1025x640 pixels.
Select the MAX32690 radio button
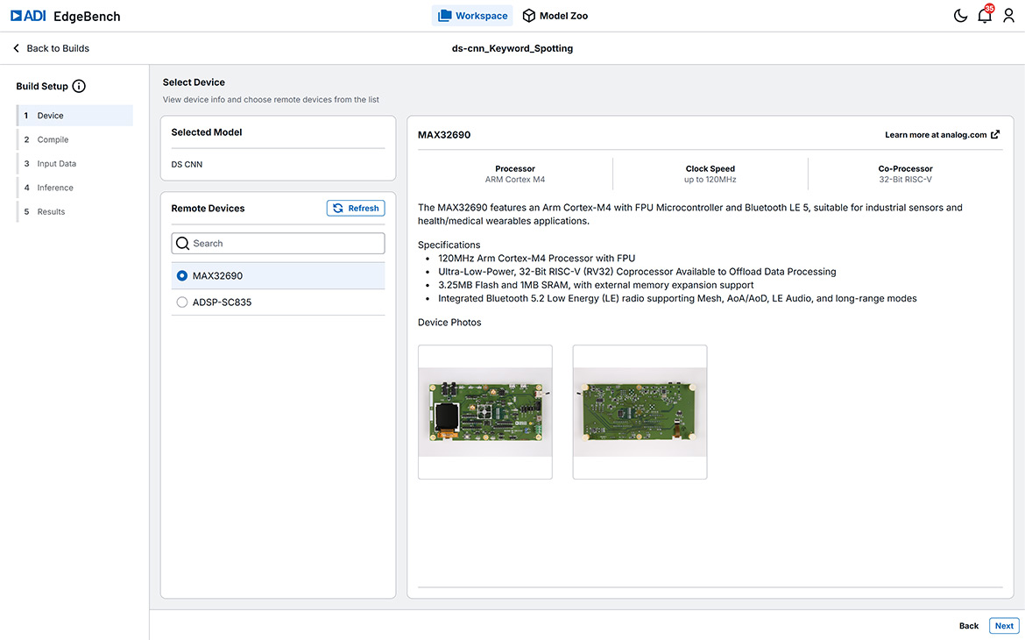[181, 276]
